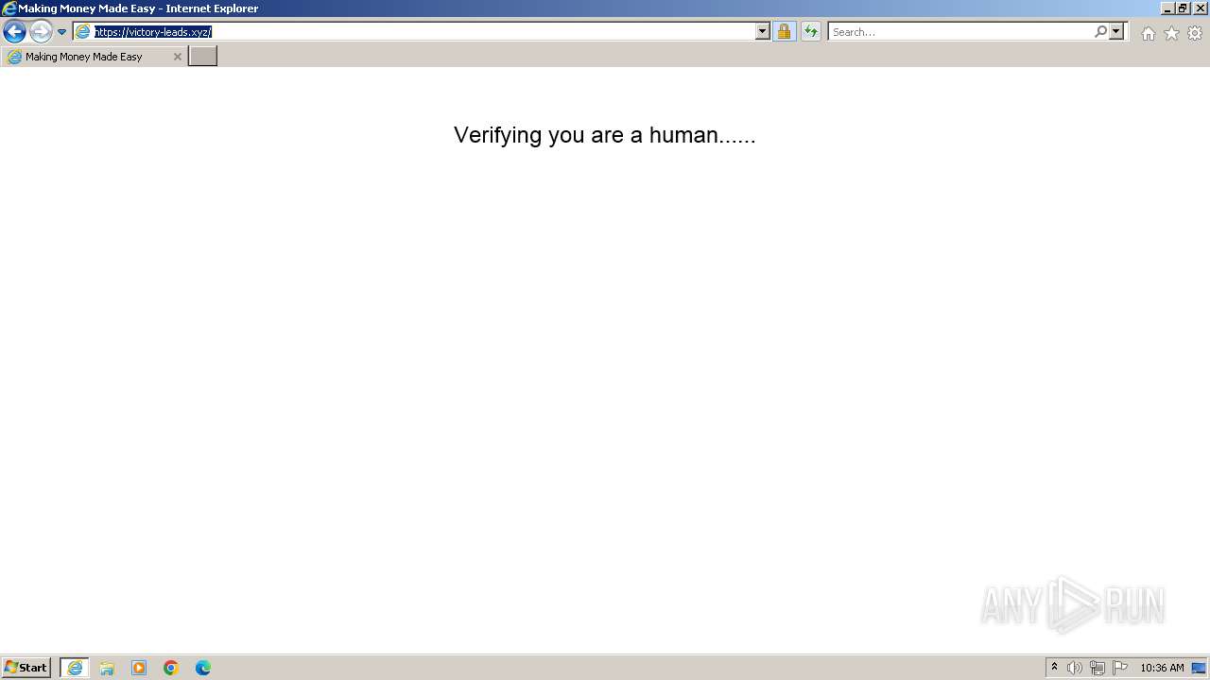1210x680 pixels.
Task: Open Favorites star icon
Action: [1171, 33]
